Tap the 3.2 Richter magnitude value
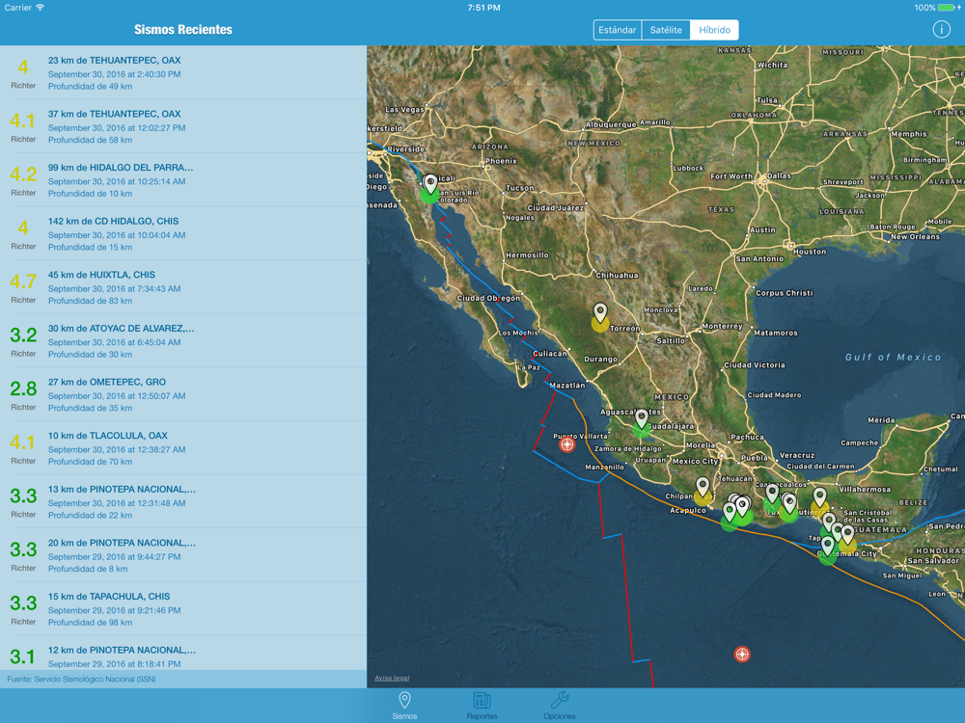The height and width of the screenshot is (723, 965). 23,335
